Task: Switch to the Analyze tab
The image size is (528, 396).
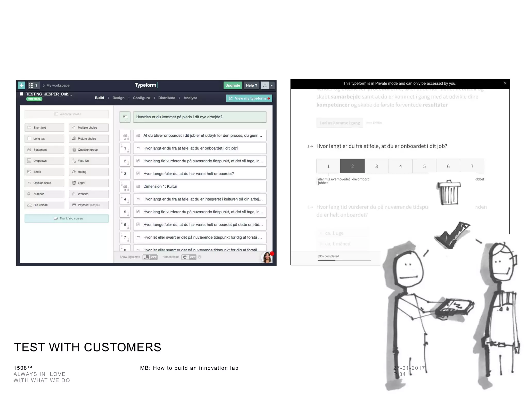Action: click(190, 98)
